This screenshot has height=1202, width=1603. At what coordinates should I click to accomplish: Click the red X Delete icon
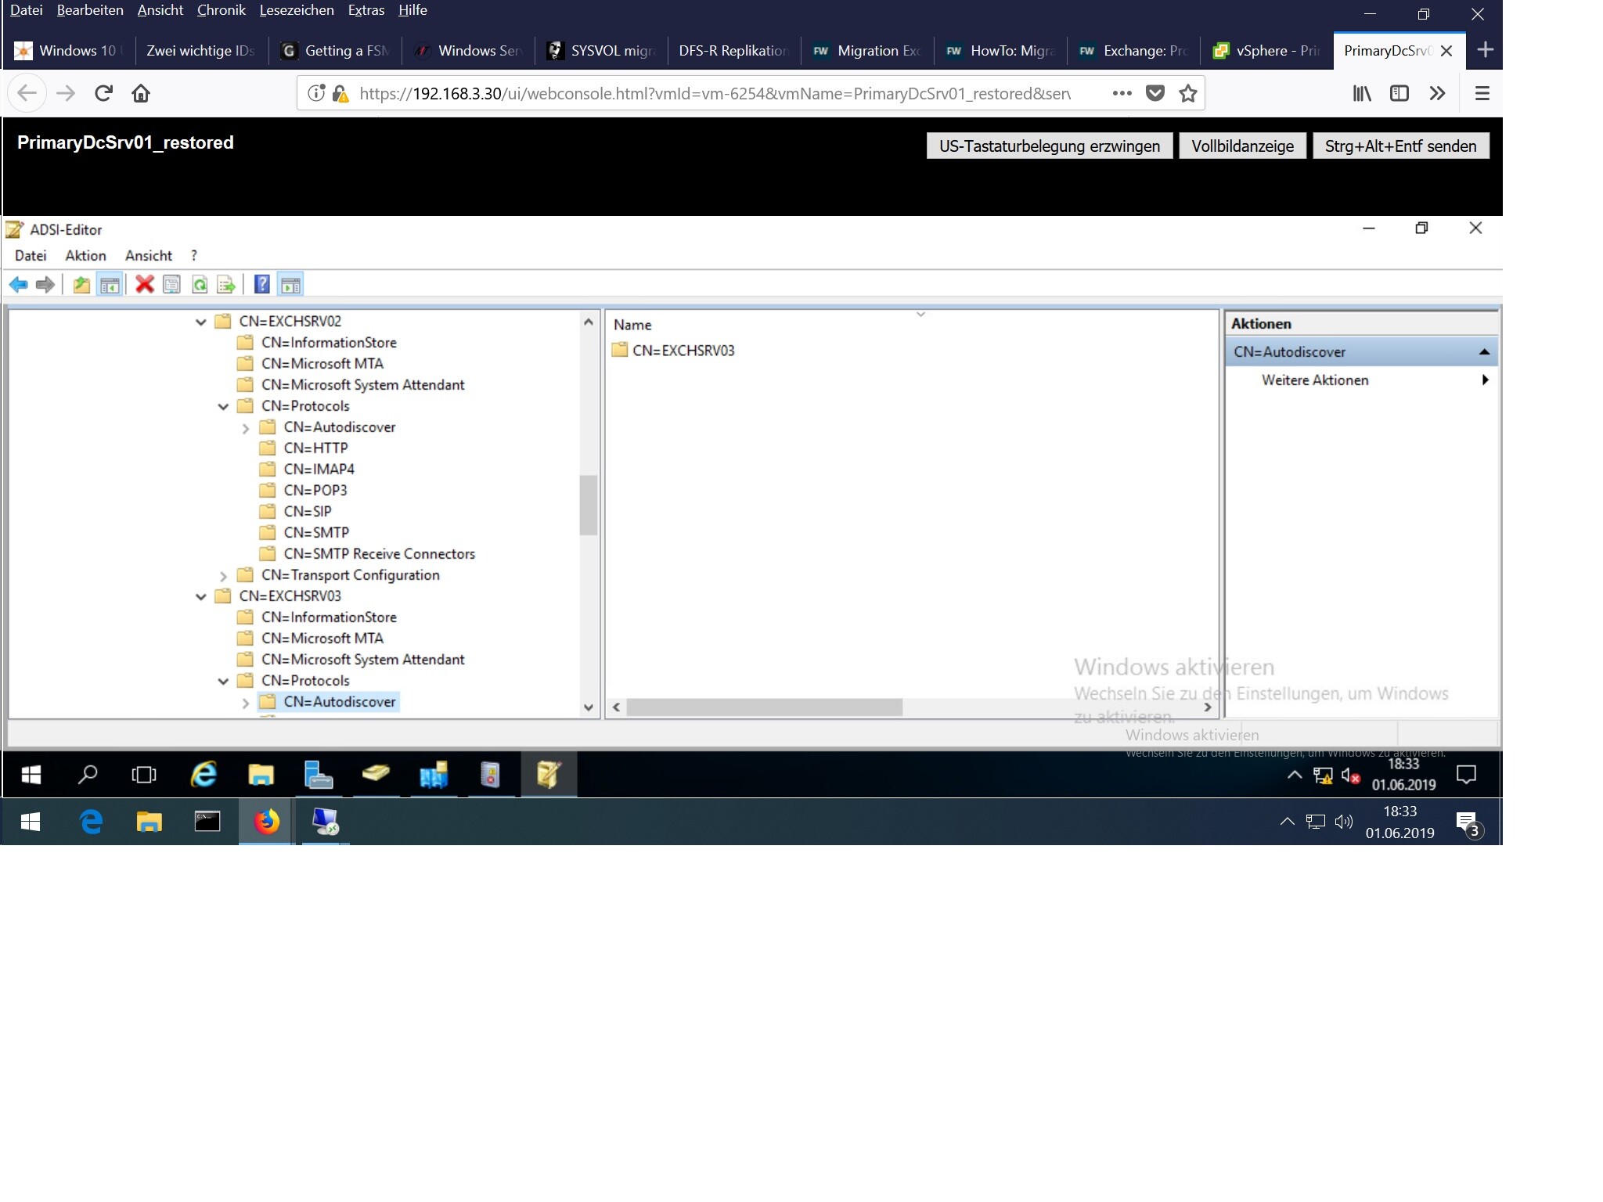(x=144, y=285)
